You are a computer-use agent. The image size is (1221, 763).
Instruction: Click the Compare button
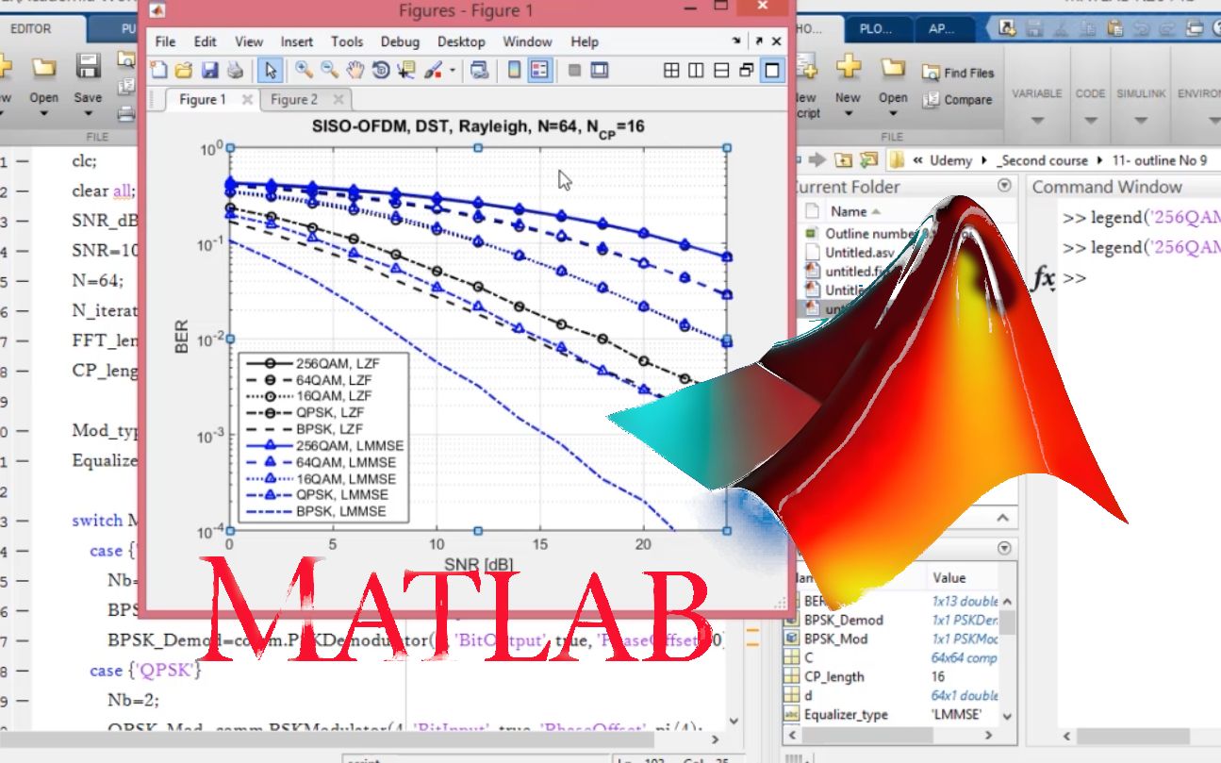point(957,99)
